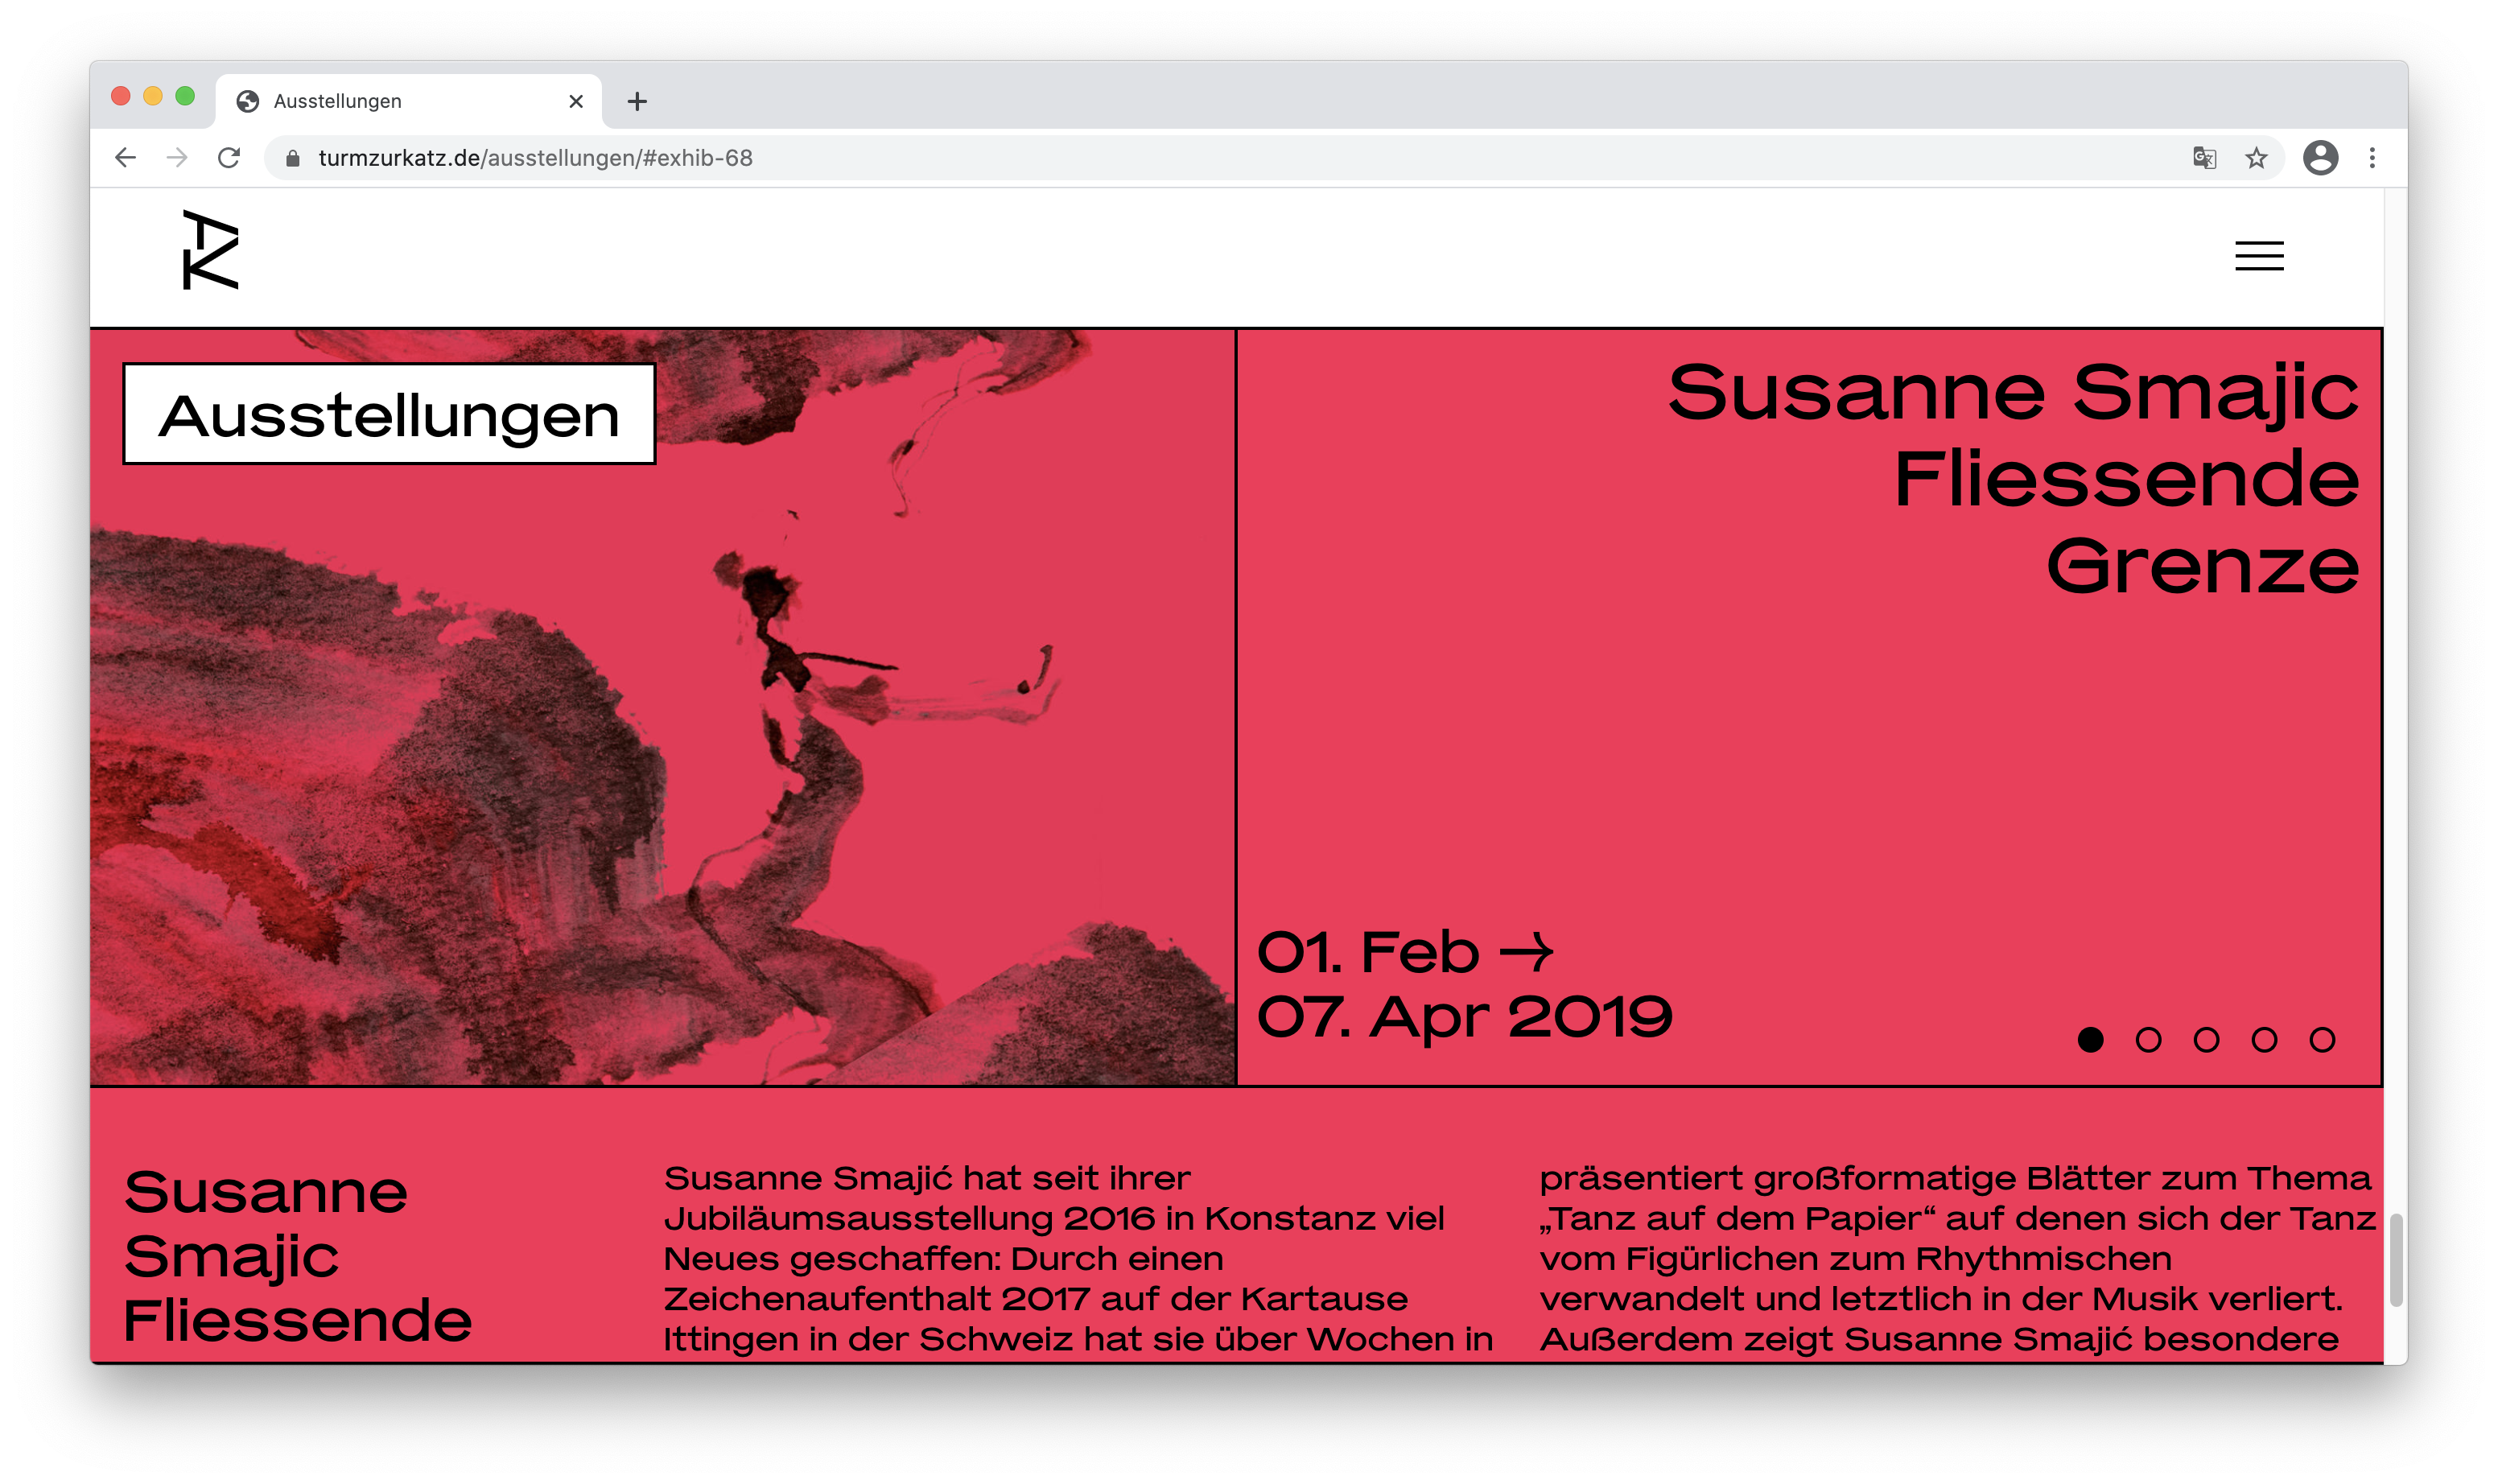Select the fifth slideshow dot
This screenshot has width=2498, height=1484.
pos(2322,1040)
